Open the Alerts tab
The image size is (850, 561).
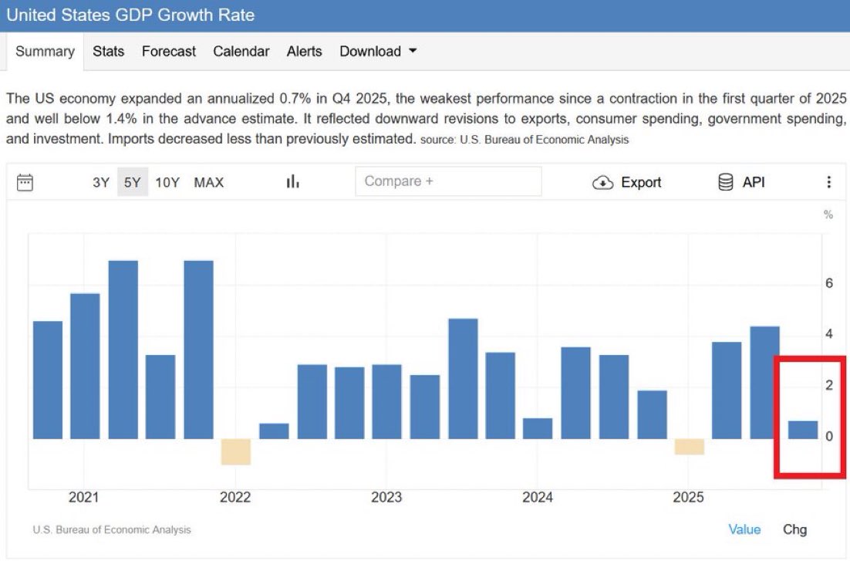[304, 51]
